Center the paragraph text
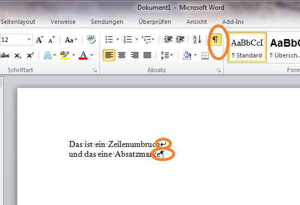This screenshot has width=300, height=205. (x=122, y=55)
